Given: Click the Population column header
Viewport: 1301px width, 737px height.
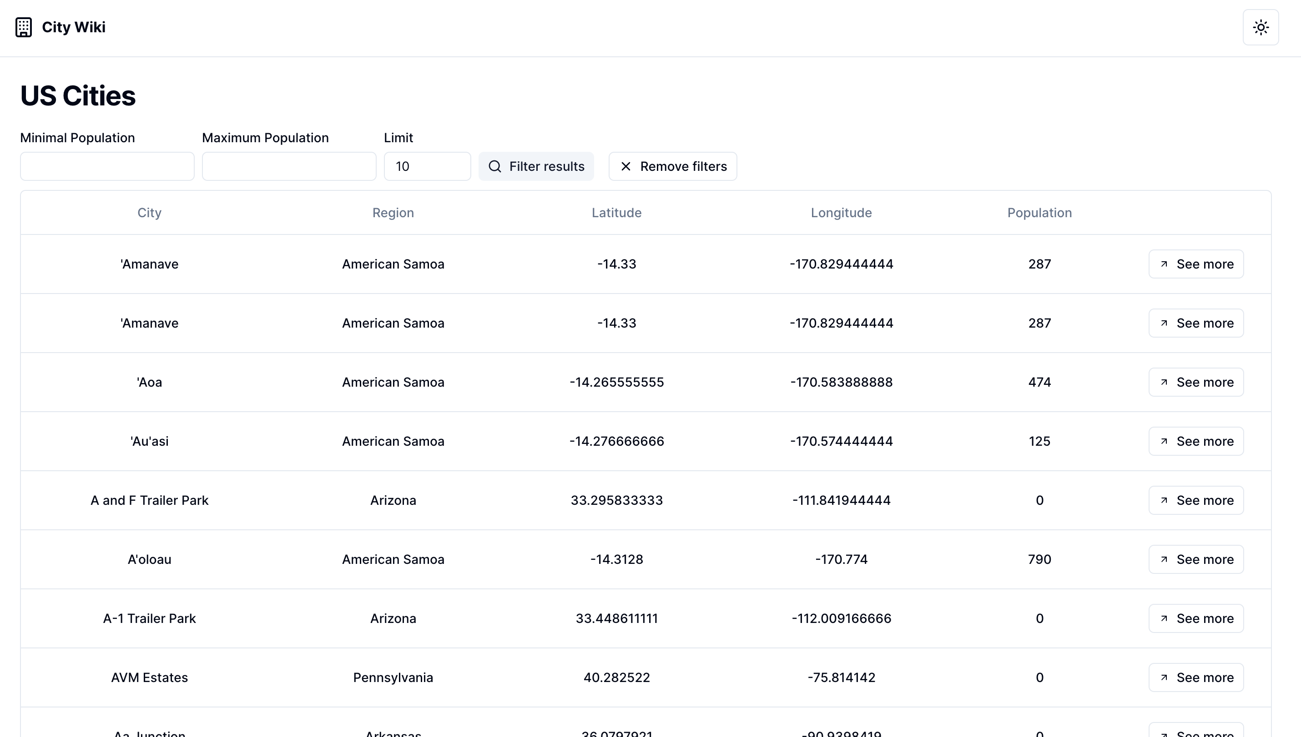Looking at the screenshot, I should [x=1039, y=213].
